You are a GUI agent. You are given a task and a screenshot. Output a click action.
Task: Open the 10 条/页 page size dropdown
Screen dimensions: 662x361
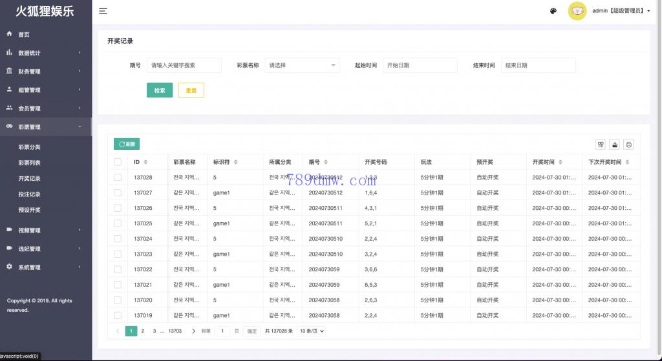pos(311,331)
